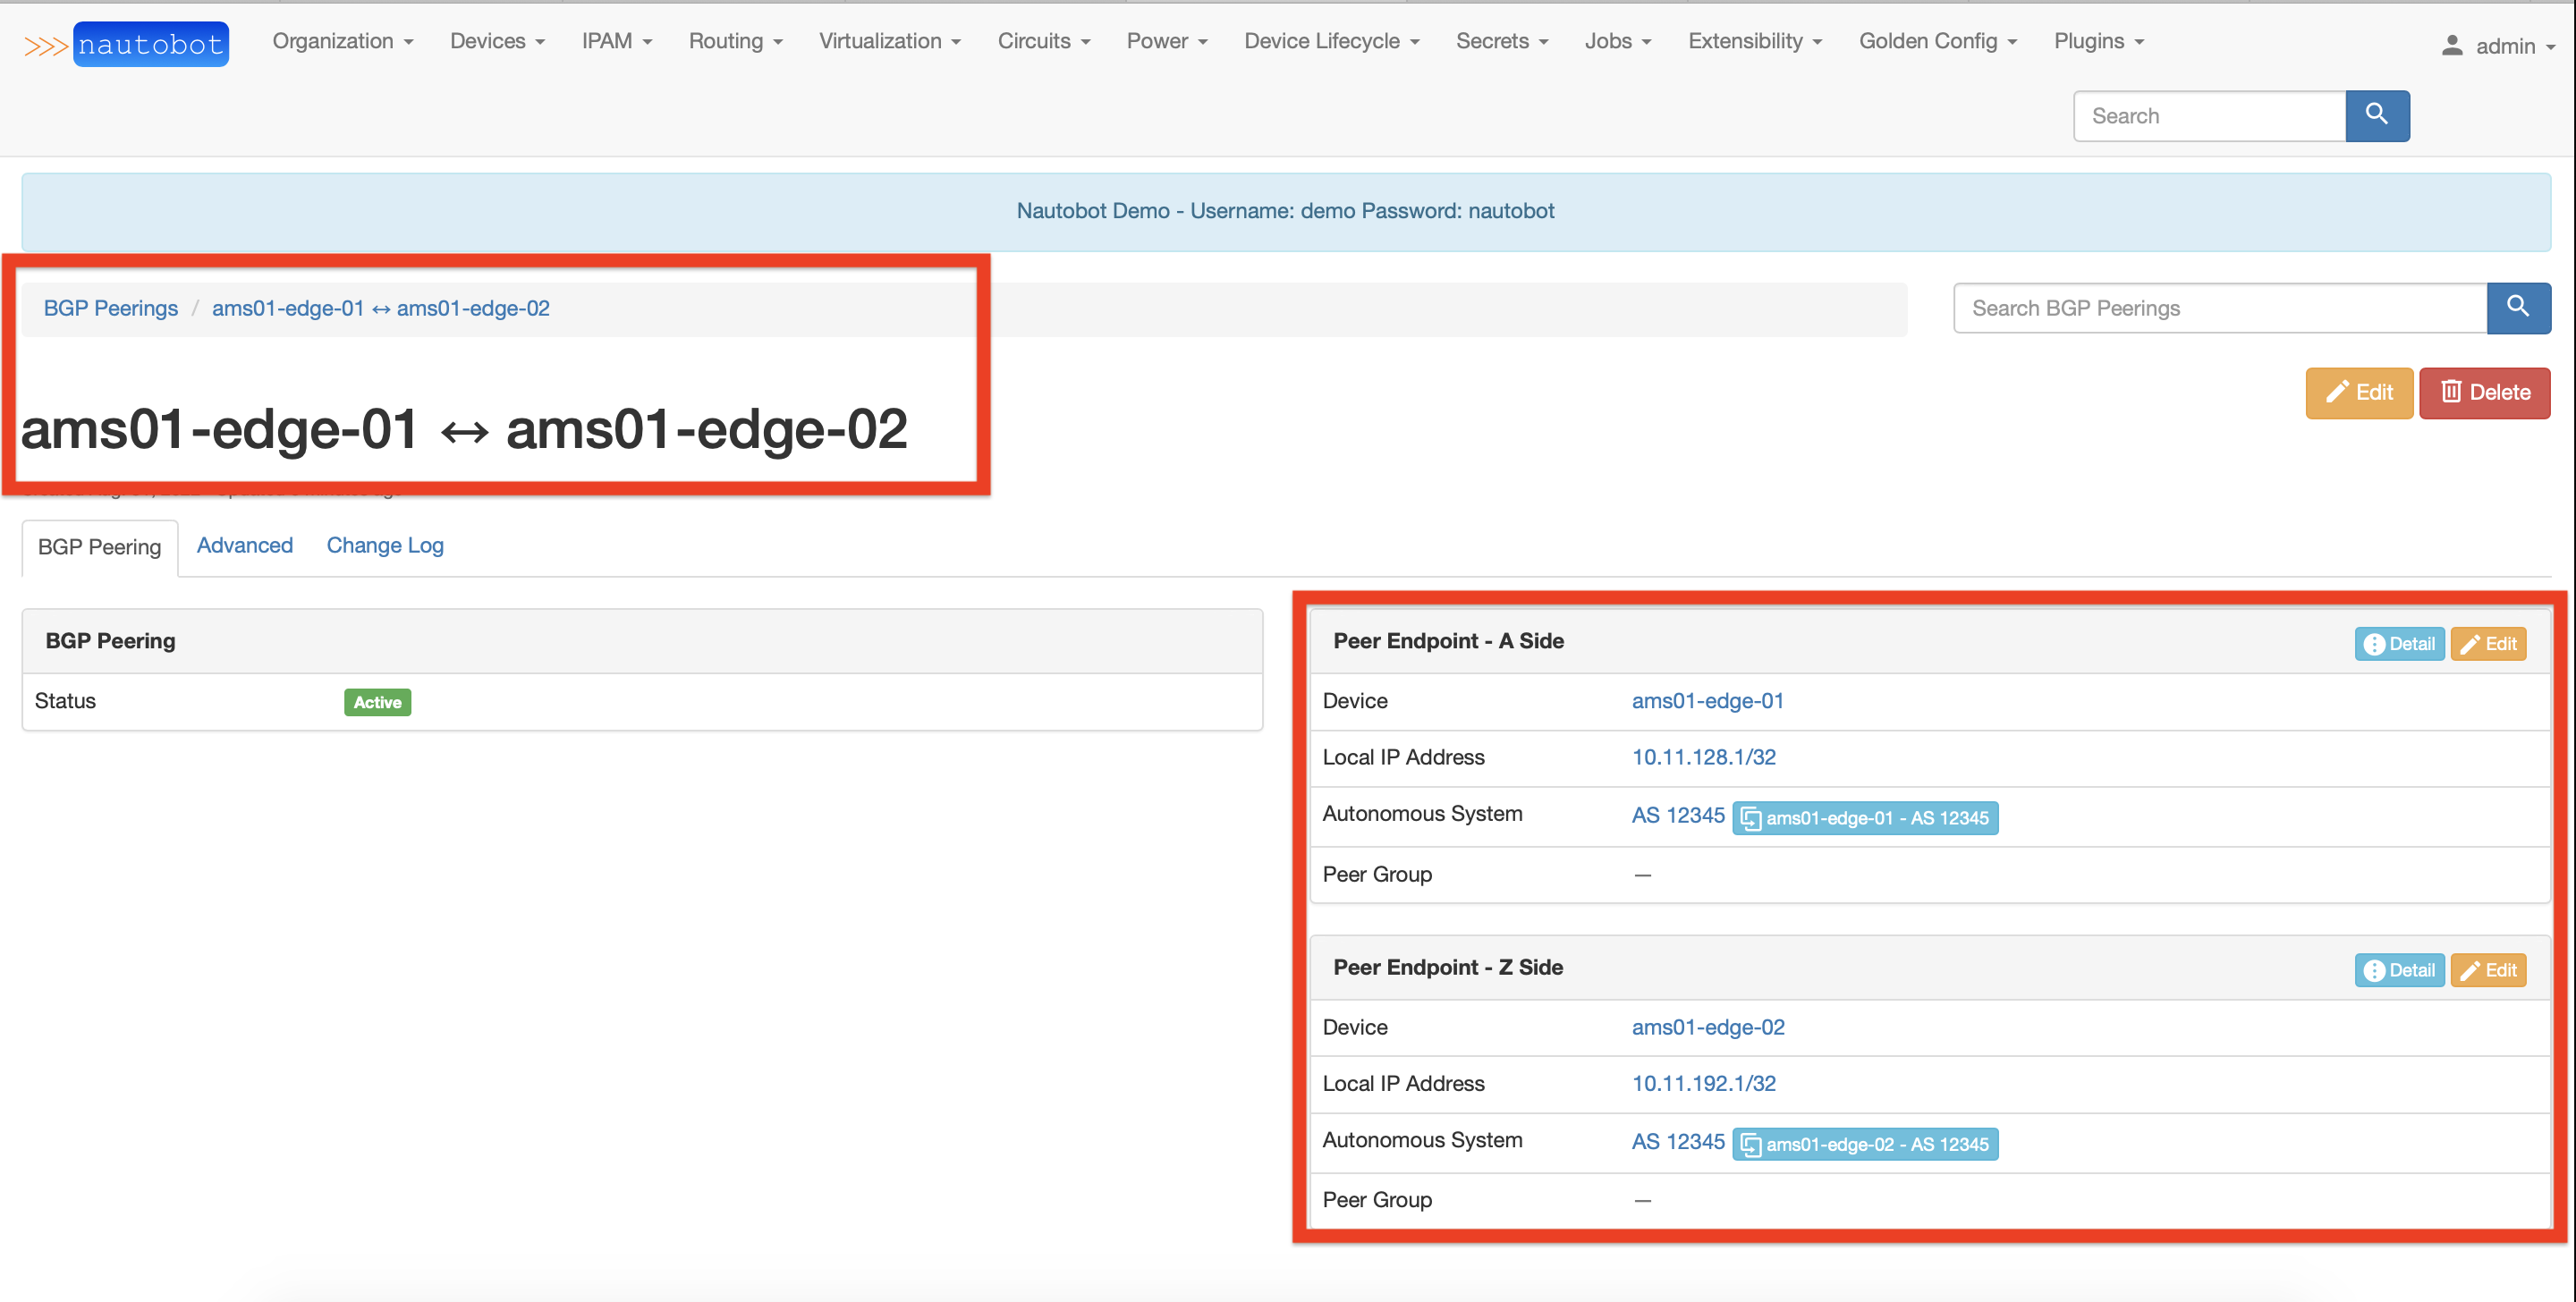Open the Devices dropdown menu
2576x1302 pixels.
(x=496, y=41)
